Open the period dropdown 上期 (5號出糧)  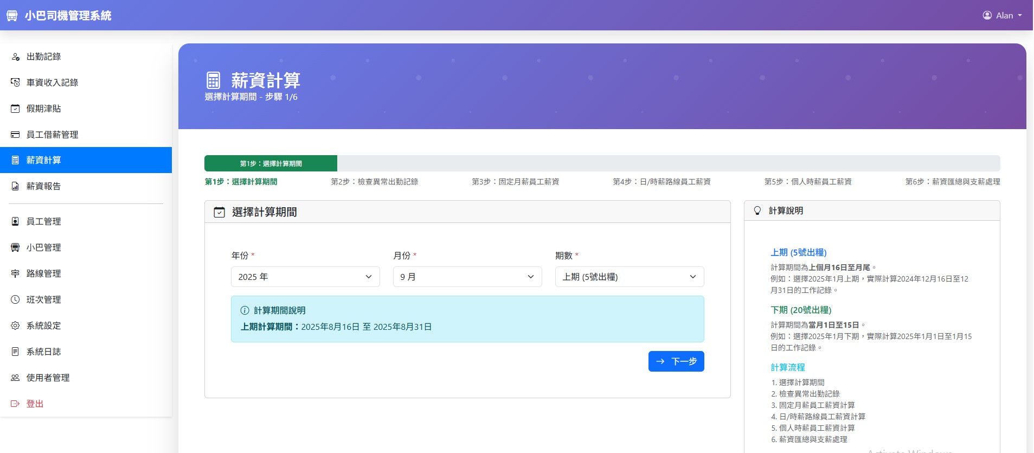[629, 277]
